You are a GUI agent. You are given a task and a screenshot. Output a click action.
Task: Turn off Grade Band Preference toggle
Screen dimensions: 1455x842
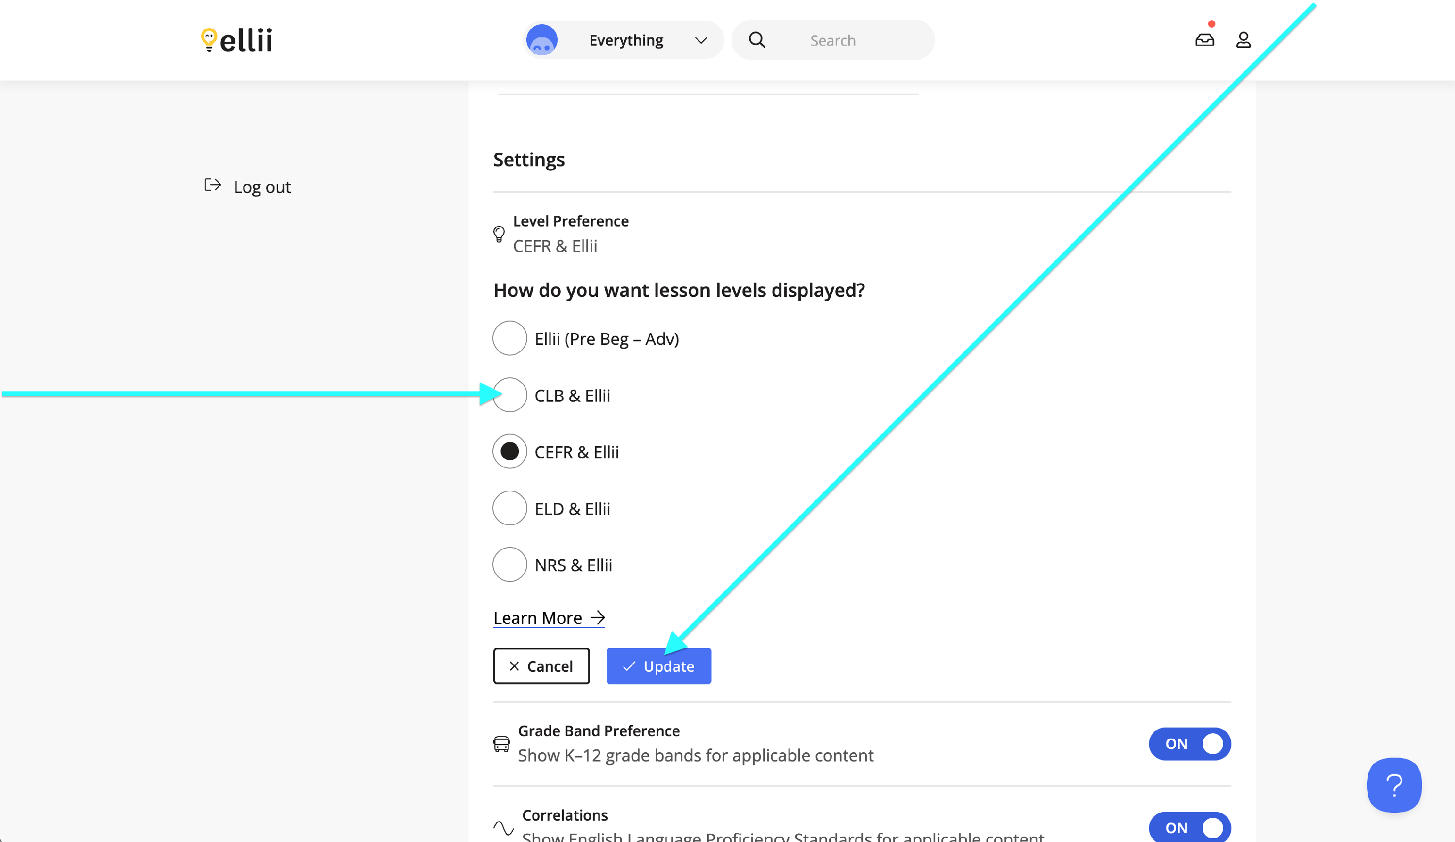pyautogui.click(x=1189, y=744)
